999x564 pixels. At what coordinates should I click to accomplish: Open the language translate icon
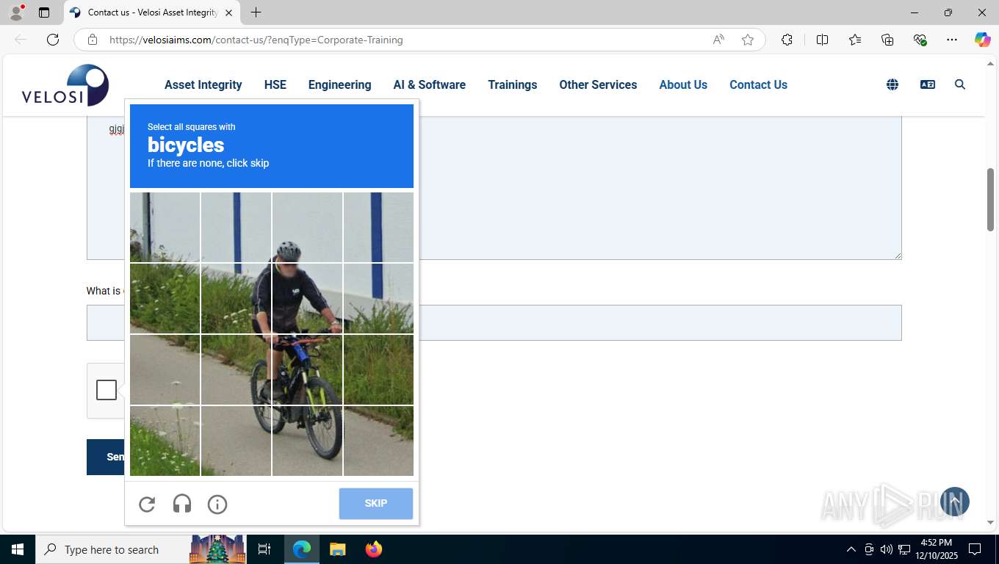coord(928,84)
